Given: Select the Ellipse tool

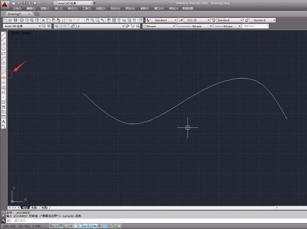Looking at the screenshot, I should 3,77.
